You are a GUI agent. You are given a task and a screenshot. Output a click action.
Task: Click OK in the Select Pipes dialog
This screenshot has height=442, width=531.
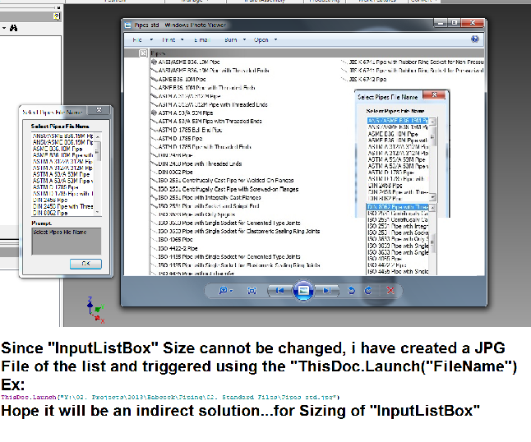[x=85, y=264]
